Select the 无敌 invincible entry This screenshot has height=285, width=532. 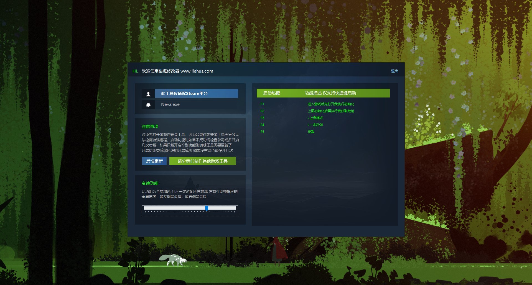(311, 132)
